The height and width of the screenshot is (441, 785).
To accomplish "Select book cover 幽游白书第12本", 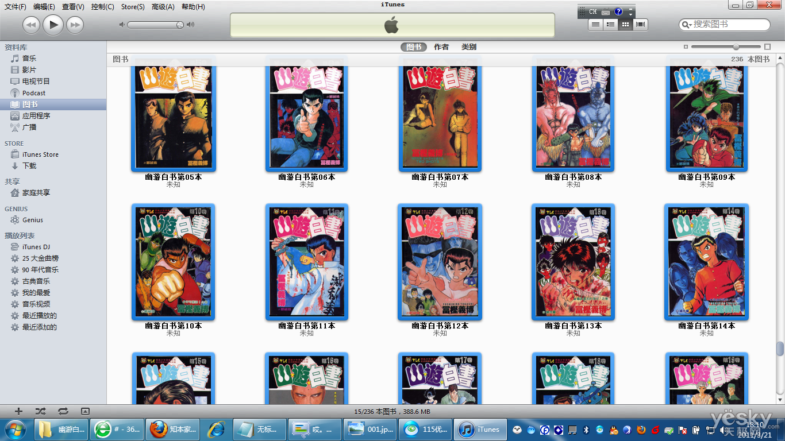I will [x=440, y=262].
